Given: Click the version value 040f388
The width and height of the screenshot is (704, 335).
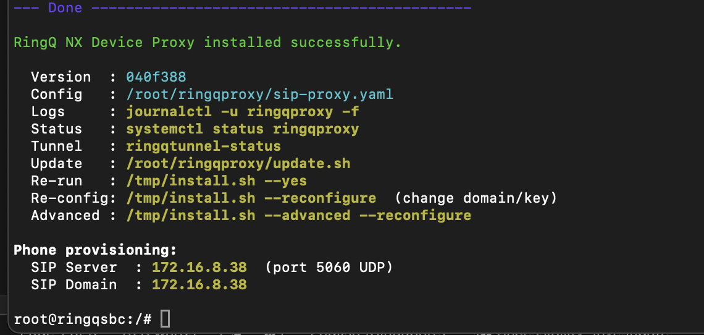Looking at the screenshot, I should click(x=156, y=77).
